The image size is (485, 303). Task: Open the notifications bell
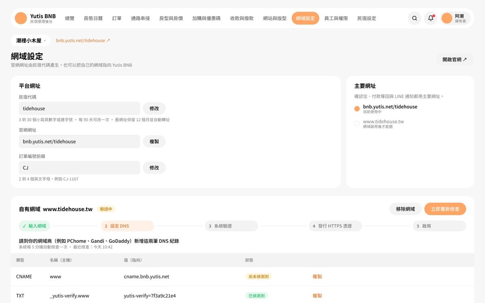click(x=431, y=18)
